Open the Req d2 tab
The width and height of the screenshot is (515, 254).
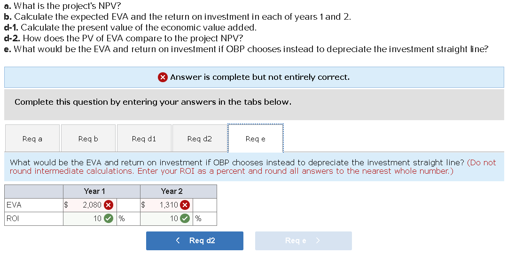(199, 139)
